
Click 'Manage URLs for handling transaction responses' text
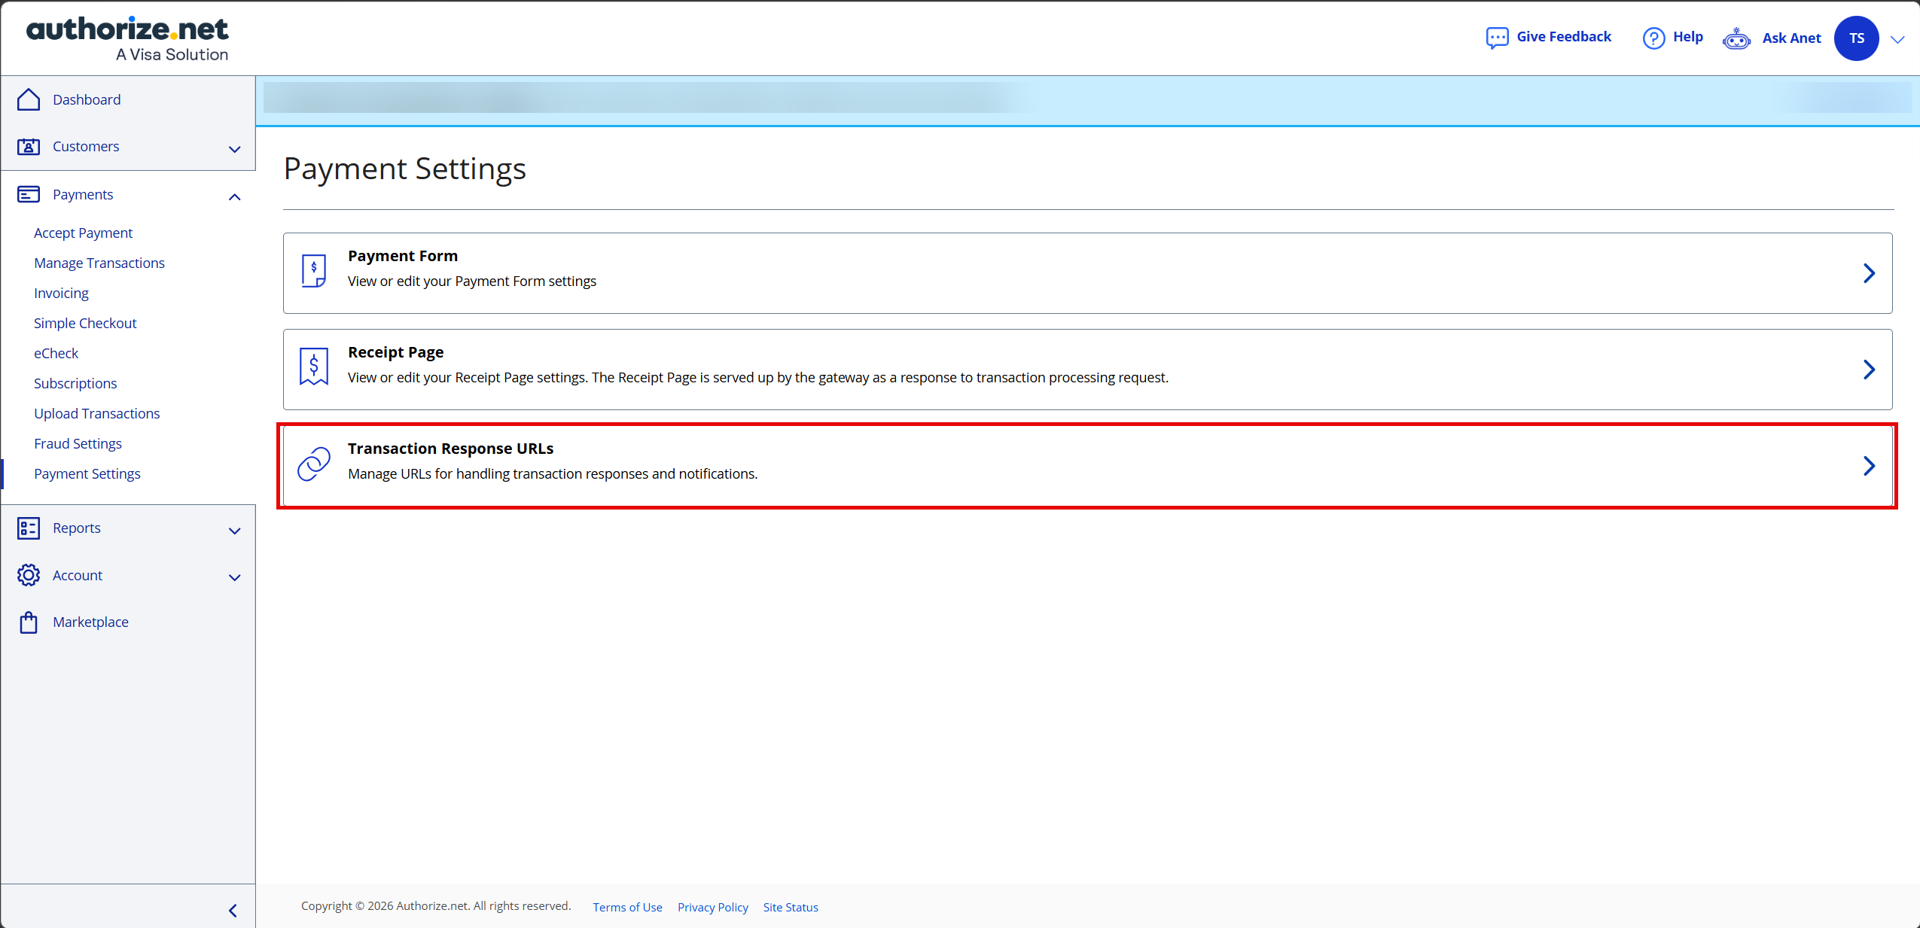click(553, 474)
